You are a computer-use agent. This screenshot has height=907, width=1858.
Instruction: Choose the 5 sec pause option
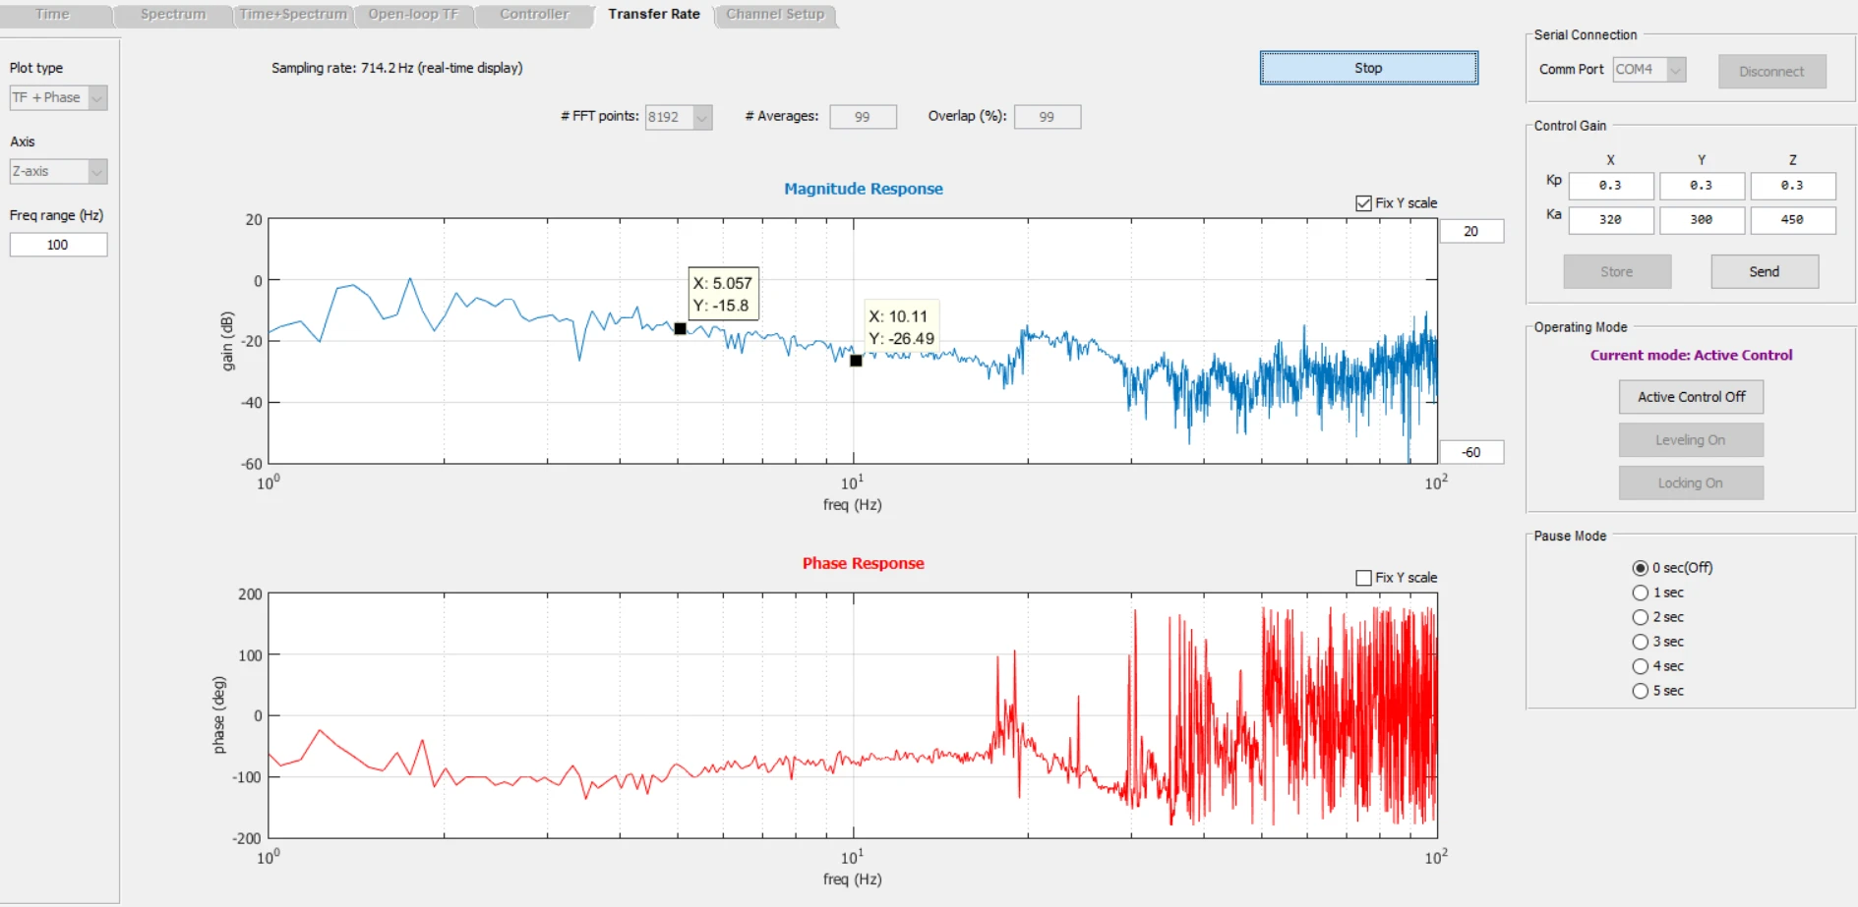1640,691
